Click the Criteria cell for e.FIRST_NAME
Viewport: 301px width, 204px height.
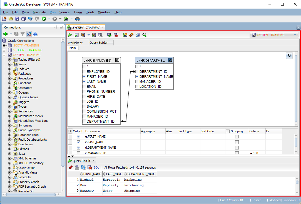click(x=257, y=136)
